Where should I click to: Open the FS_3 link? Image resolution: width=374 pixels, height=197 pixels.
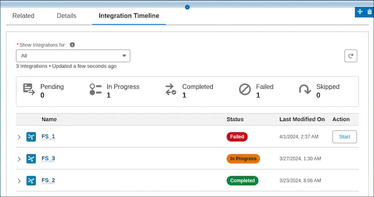[48, 159]
